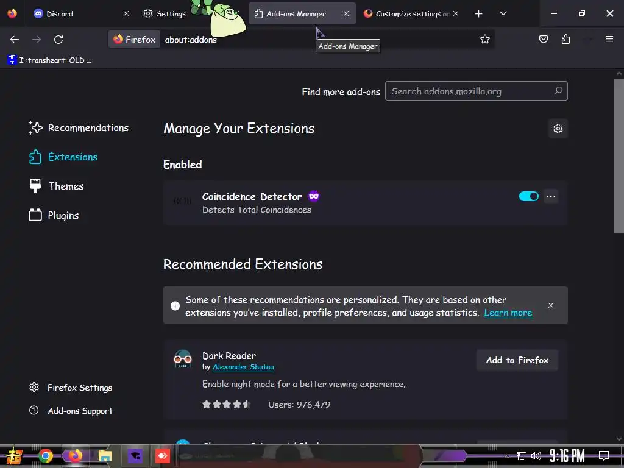The height and width of the screenshot is (468, 624).
Task: Open the Pocket save icon in toolbar
Action: (543, 39)
